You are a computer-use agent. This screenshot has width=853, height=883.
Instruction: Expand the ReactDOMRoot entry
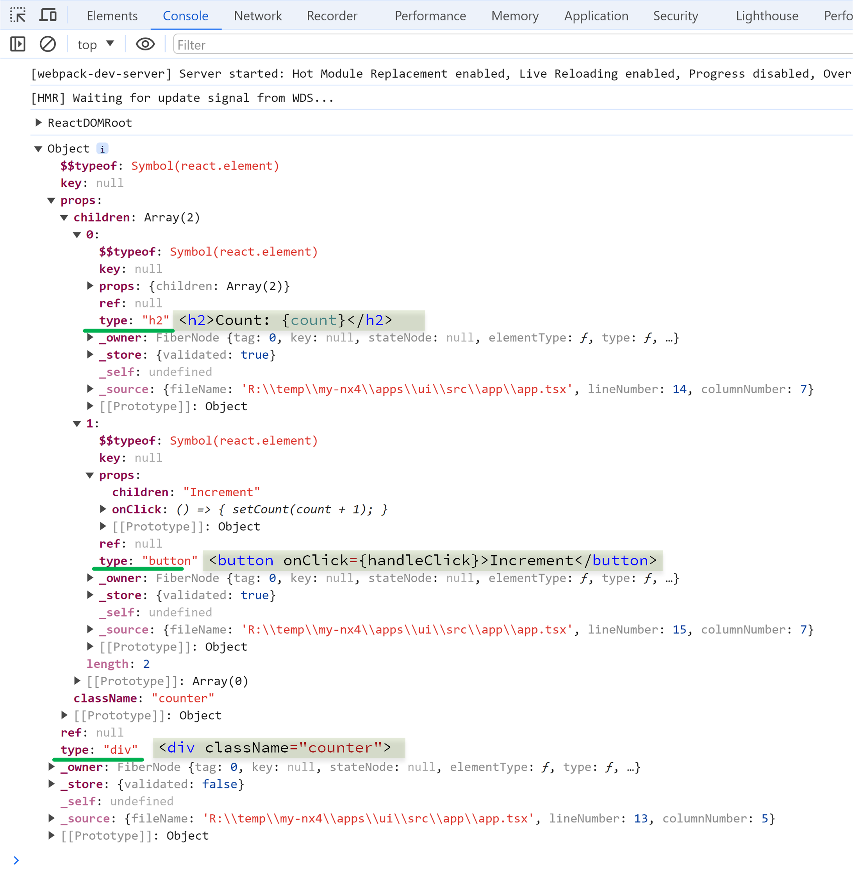pyautogui.click(x=39, y=123)
